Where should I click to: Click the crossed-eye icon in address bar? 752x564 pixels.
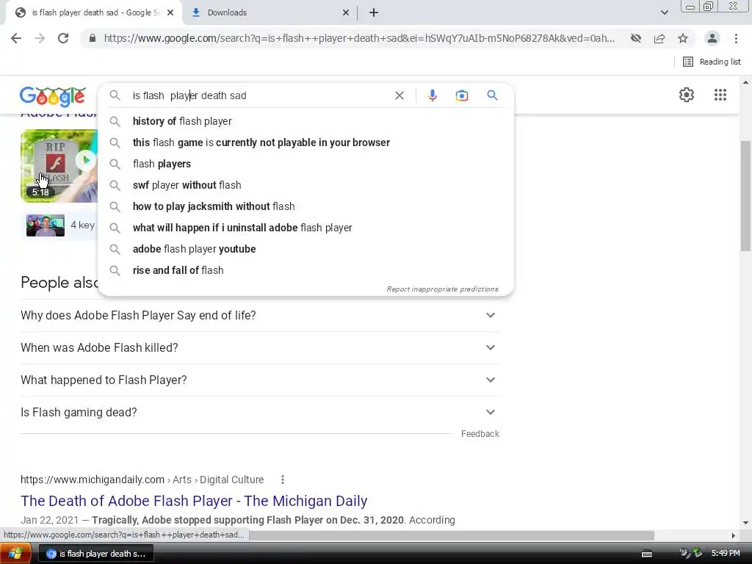[636, 38]
